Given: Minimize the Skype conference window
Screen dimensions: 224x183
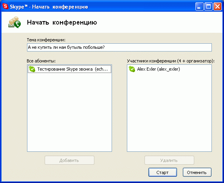Looking at the screenshot, I should click(199, 7).
